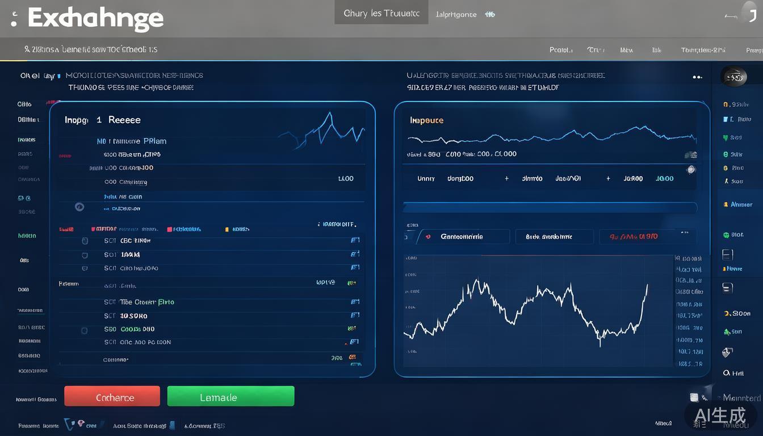Viewport: 763px width, 436px height.
Task: Check the box beside S80 row
Action: tap(85, 329)
